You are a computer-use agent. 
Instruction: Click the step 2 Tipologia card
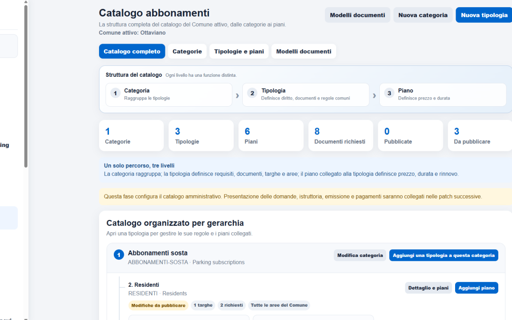(306, 94)
